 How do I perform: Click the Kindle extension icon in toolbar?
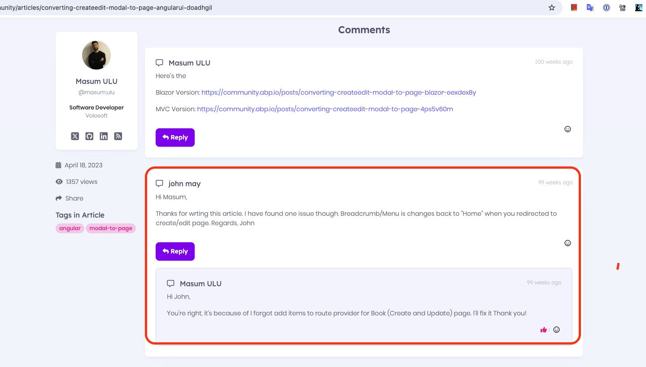pos(639,8)
